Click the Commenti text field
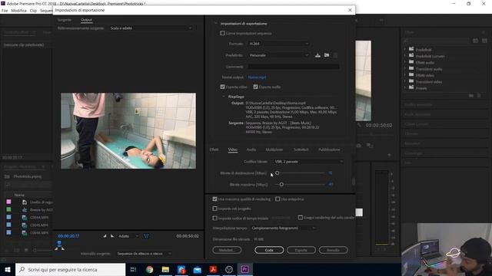Image resolution: width=492 pixels, height=276 pixels. [x=294, y=67]
